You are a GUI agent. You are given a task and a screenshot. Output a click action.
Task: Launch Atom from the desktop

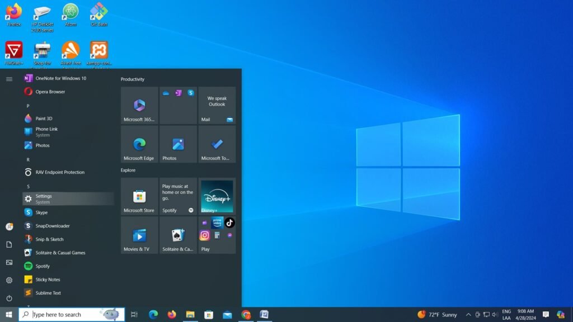[71, 15]
